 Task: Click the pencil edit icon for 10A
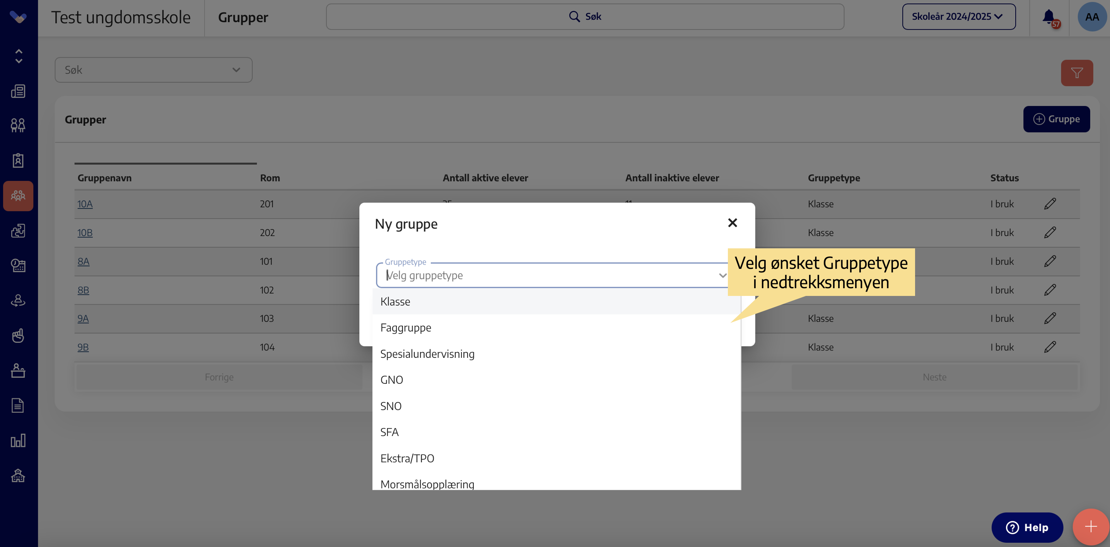coord(1050,204)
